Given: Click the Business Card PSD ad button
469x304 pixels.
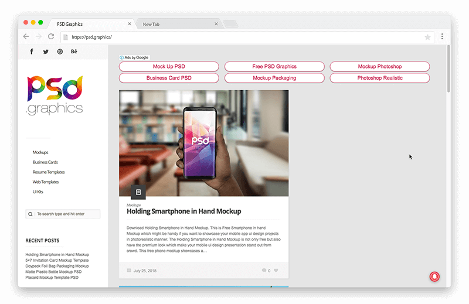Looking at the screenshot, I should coord(169,78).
